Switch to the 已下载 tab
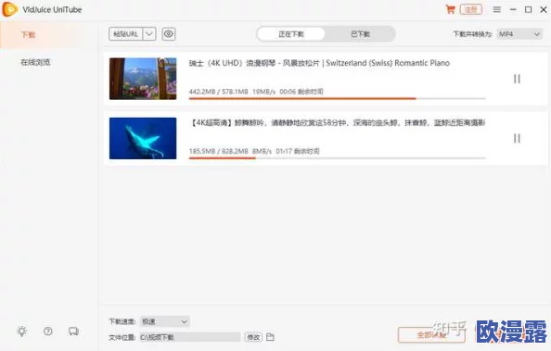Viewport: 551px width, 351px height. click(x=360, y=34)
